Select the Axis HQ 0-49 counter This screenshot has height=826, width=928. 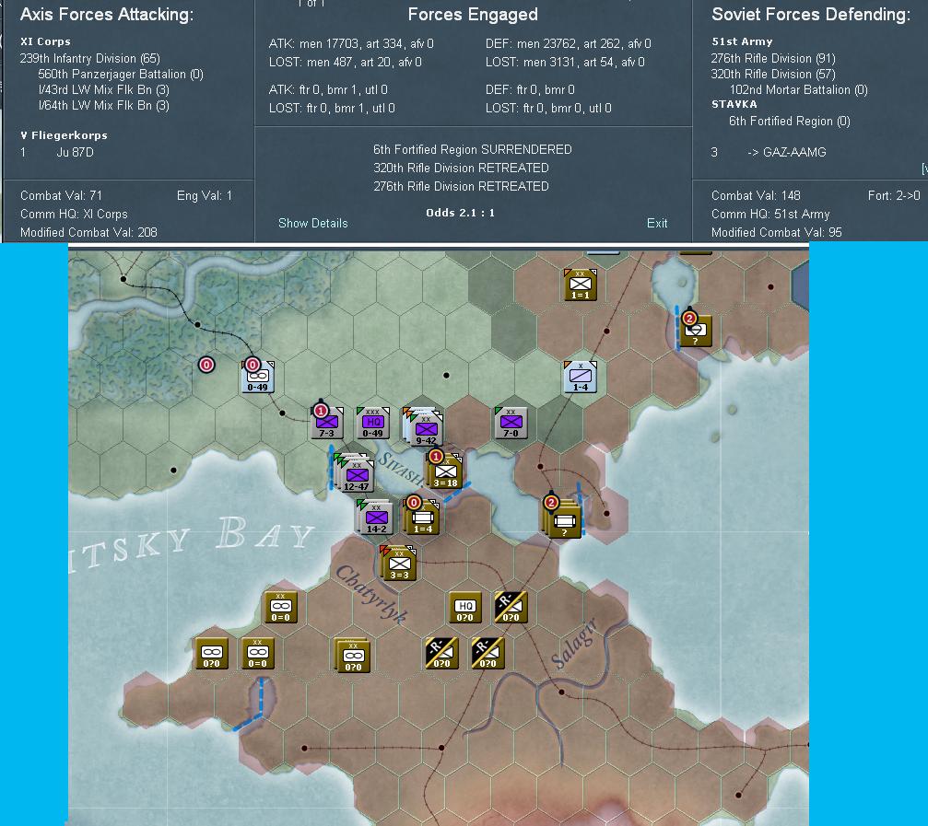[373, 423]
